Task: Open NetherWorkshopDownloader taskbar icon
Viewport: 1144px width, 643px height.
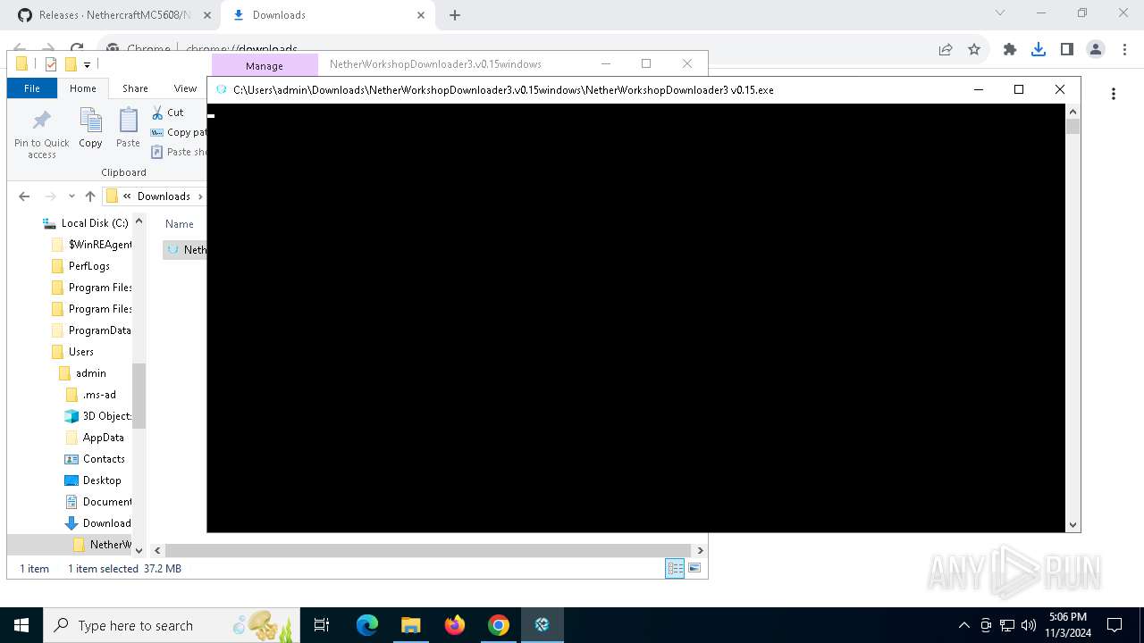Action: point(542,625)
